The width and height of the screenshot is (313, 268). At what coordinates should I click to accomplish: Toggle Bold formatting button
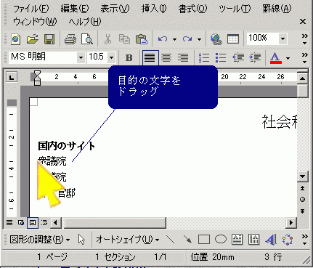(129, 57)
